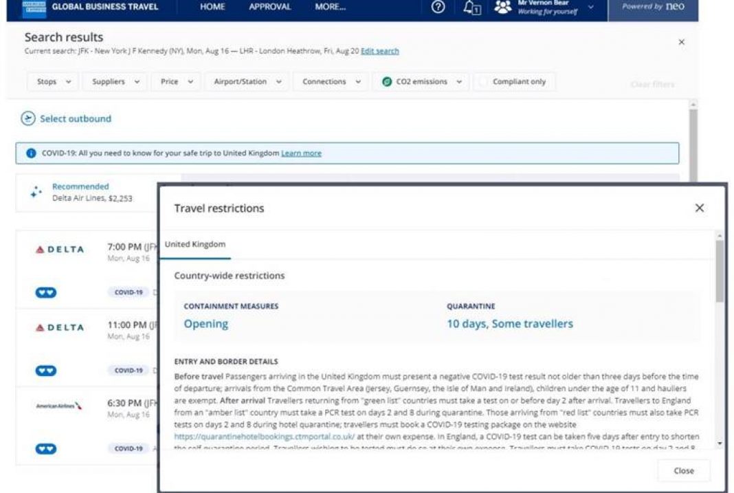Click the green leaf on the CO2 emissions filter
Viewport: 734px width, 493px height.
[386, 81]
